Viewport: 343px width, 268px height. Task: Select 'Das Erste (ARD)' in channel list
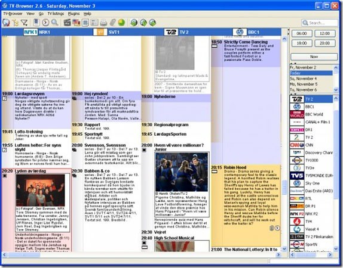pos(311,191)
